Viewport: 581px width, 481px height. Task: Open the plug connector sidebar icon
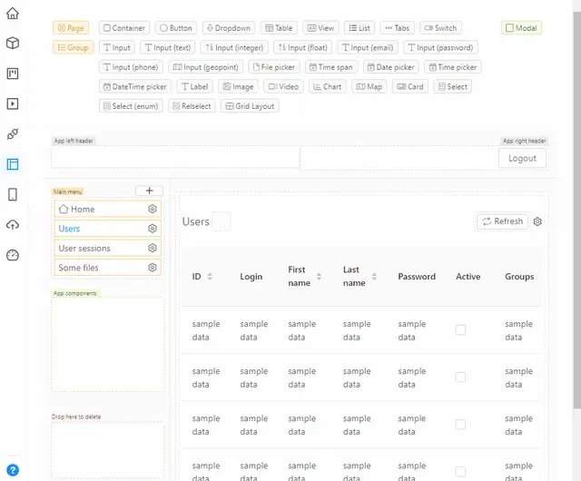[x=13, y=134]
